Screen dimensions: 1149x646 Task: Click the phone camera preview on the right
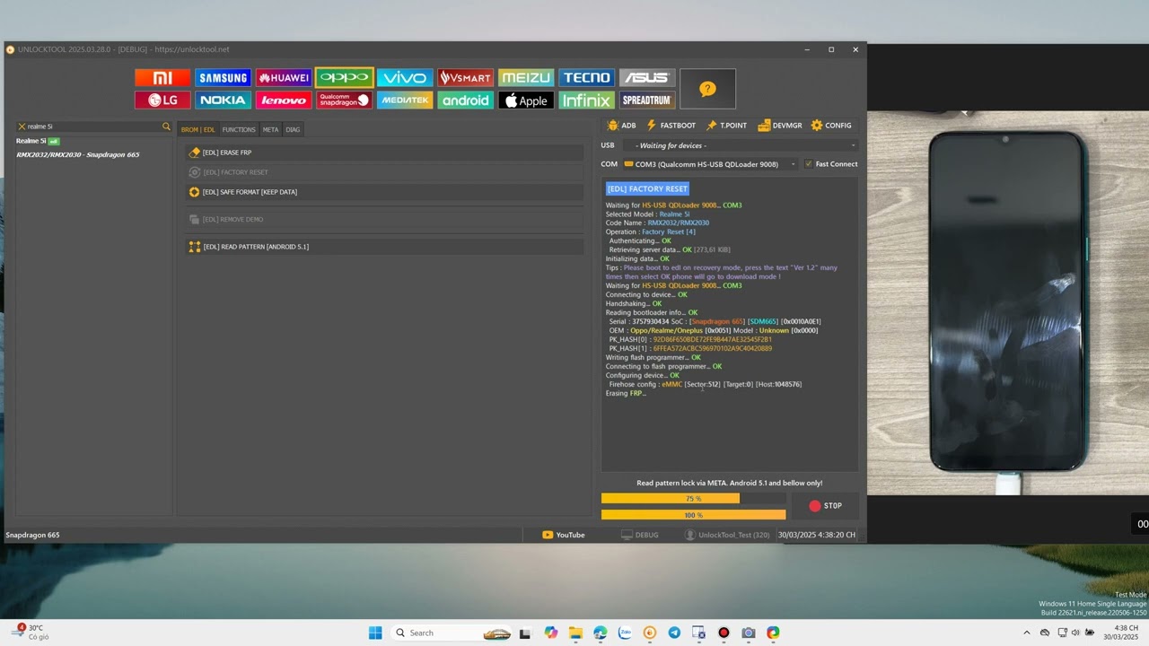click(x=1008, y=303)
